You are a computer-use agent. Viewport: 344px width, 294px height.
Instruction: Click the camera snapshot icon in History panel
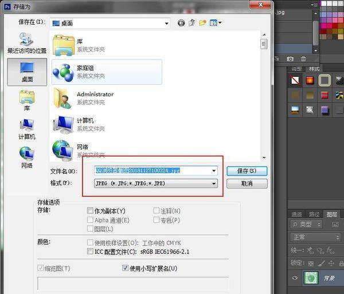pyautogui.click(x=290, y=58)
